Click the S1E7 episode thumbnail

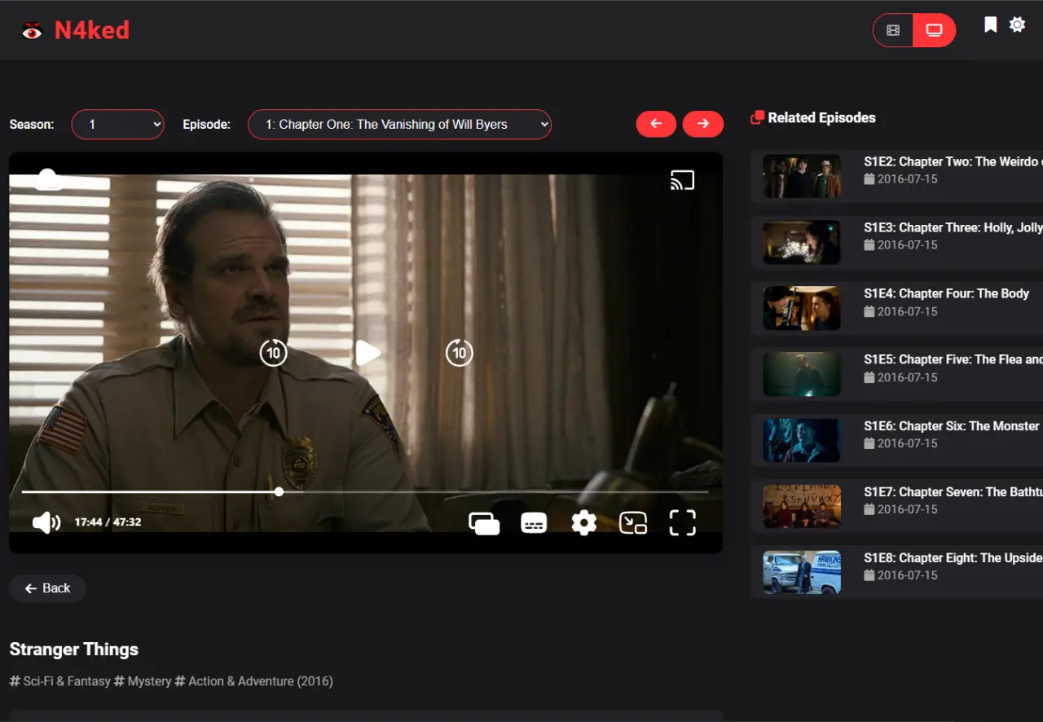pos(802,506)
